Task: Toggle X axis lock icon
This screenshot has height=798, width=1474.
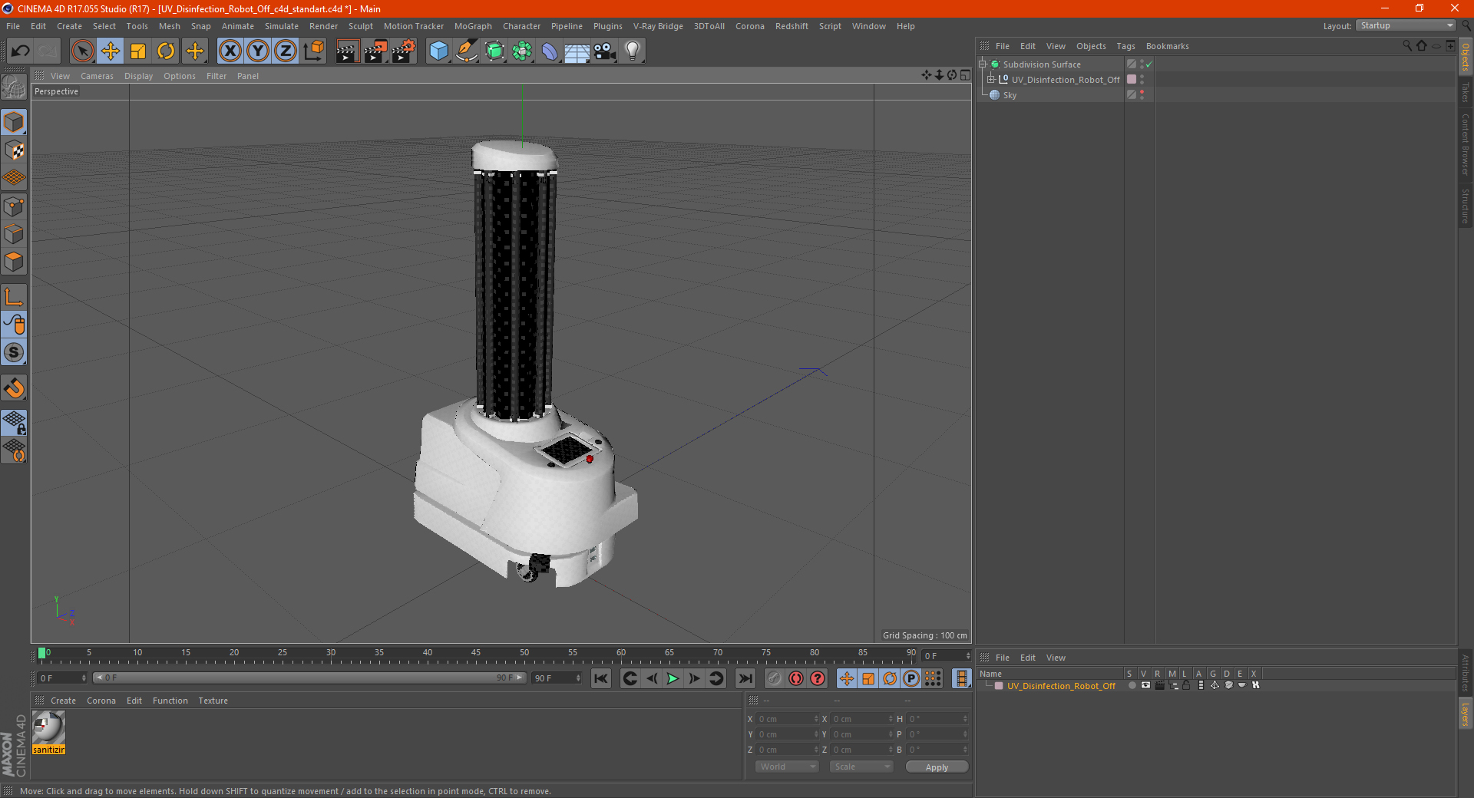Action: tap(230, 51)
